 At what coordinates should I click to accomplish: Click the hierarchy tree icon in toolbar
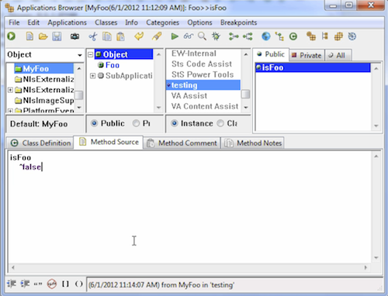point(279,36)
